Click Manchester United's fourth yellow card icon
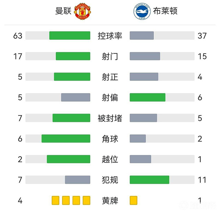The image size is (220, 212). (x=86, y=200)
